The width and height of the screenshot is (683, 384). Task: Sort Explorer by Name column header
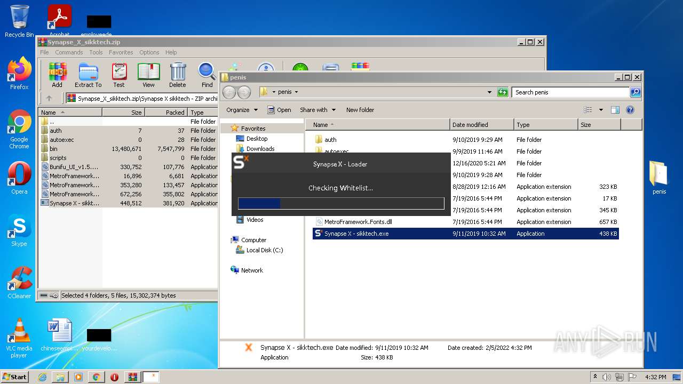click(x=378, y=125)
